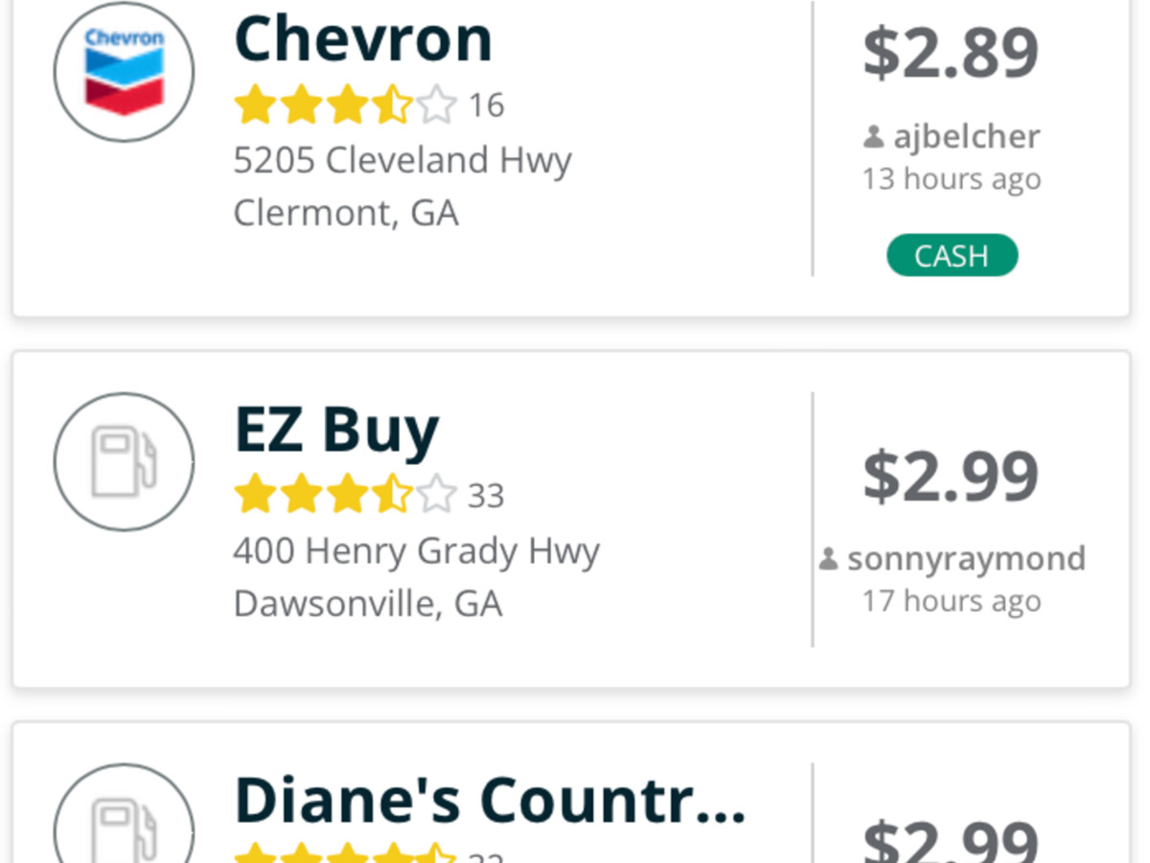
Task: Open the Chevron station name
Action: (x=363, y=39)
